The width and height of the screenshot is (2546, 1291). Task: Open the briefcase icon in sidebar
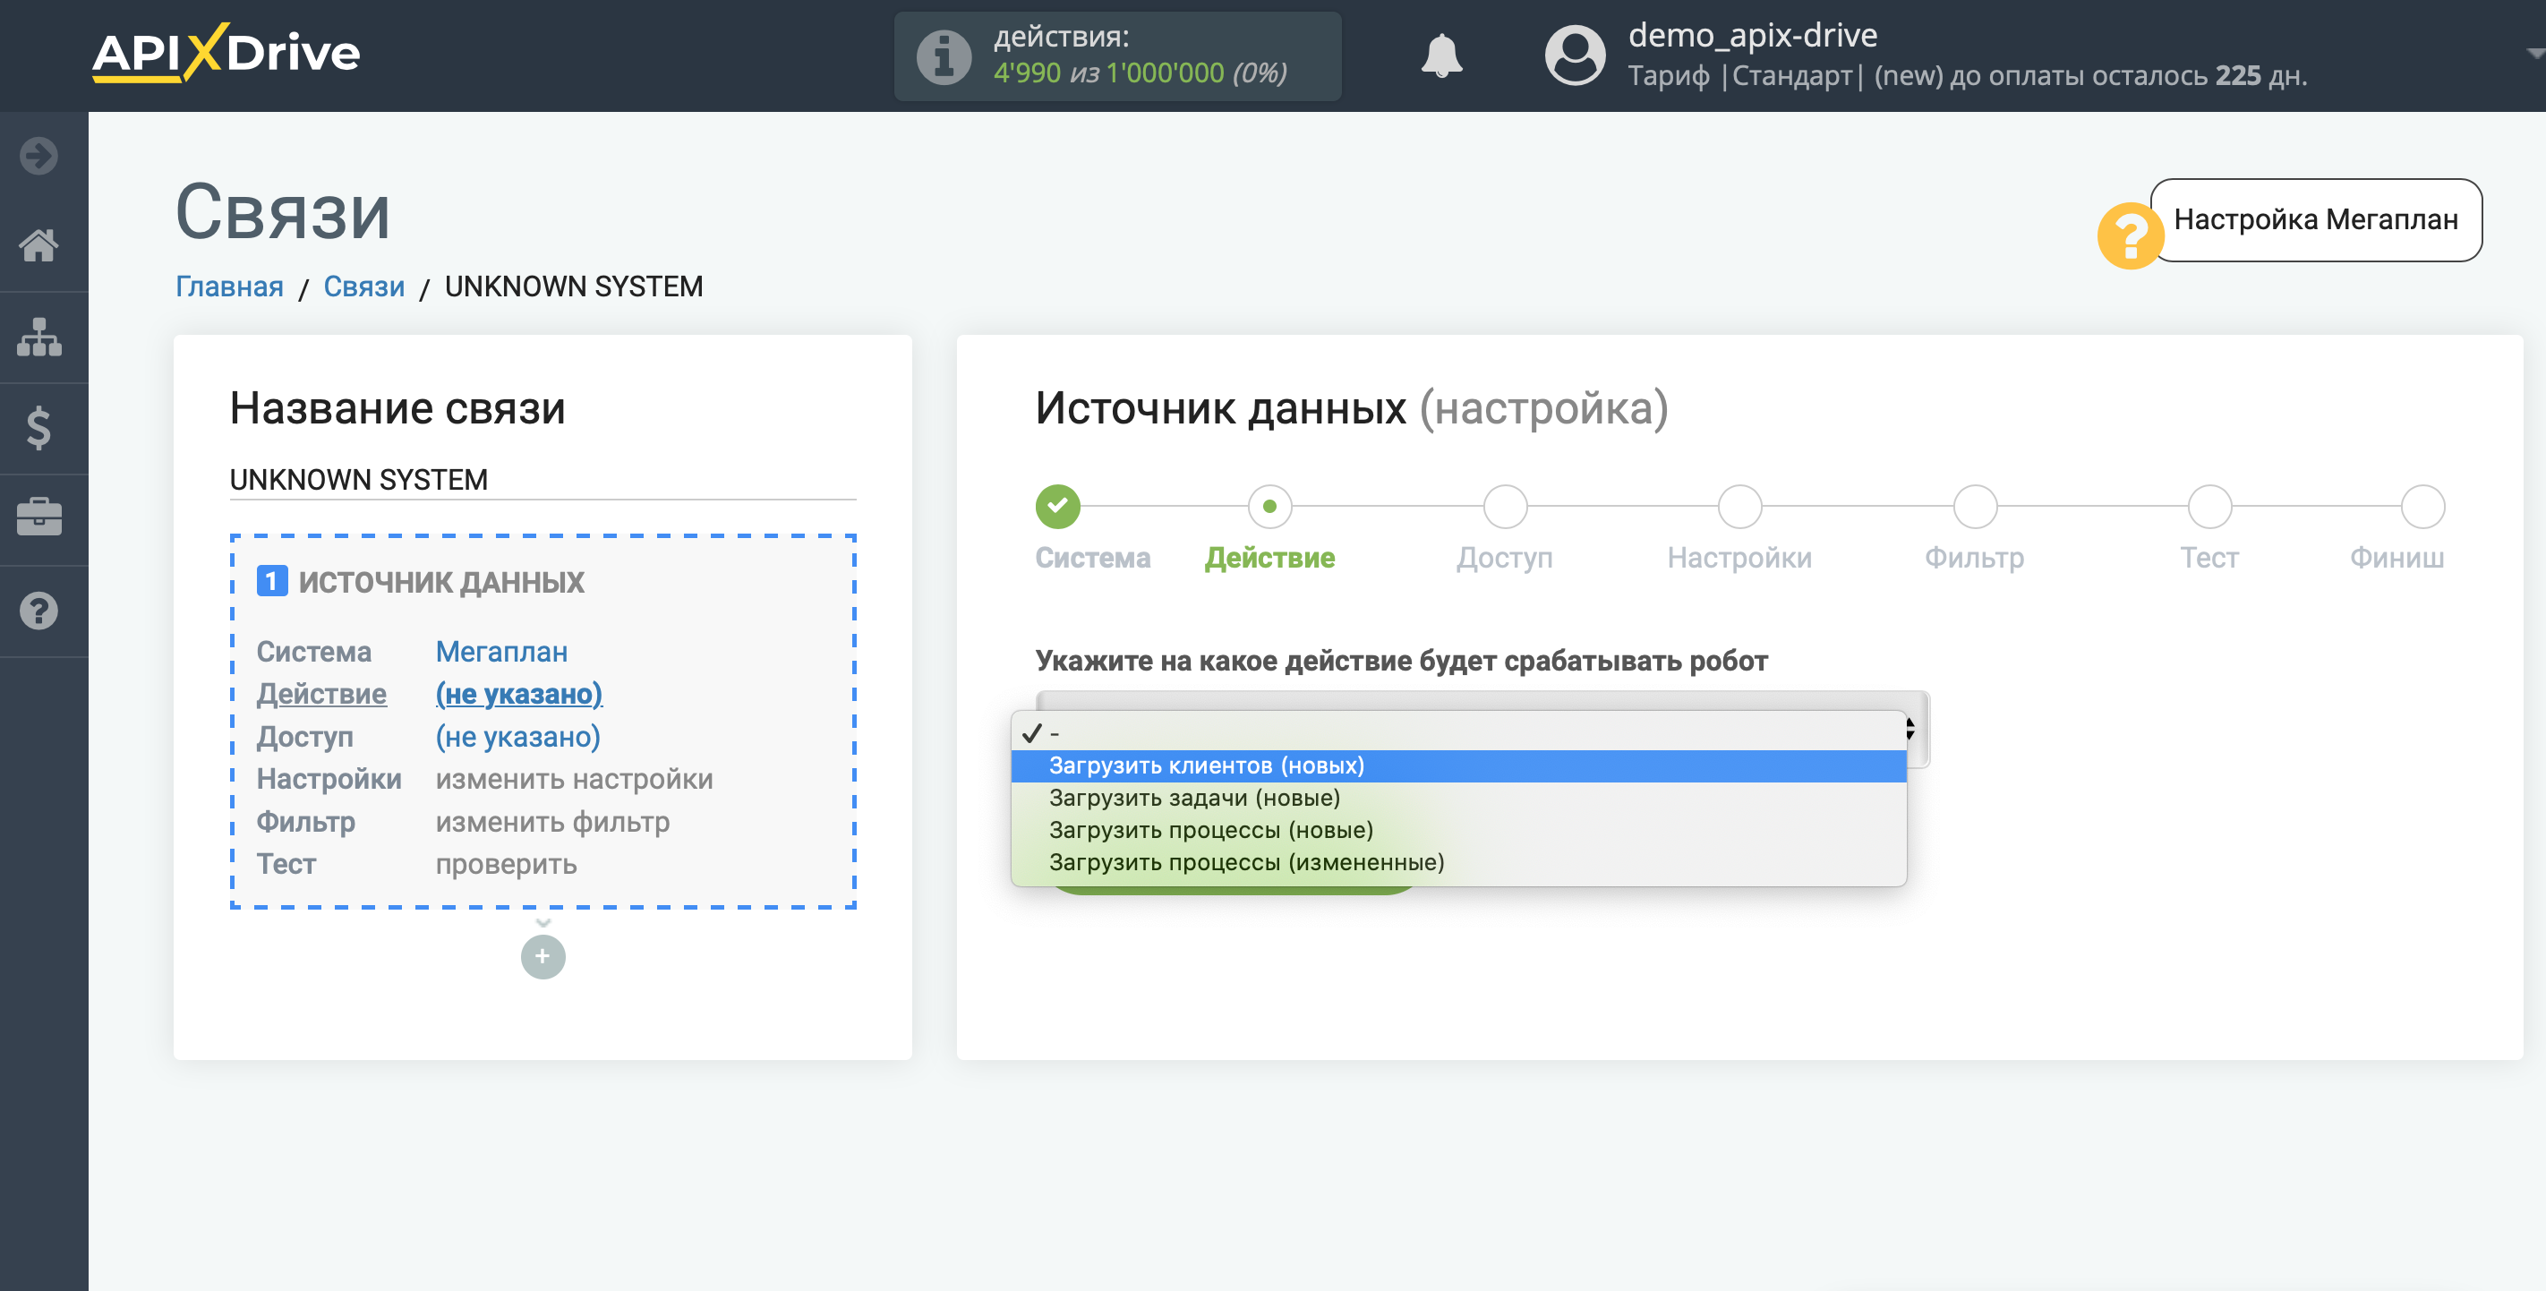click(x=39, y=518)
